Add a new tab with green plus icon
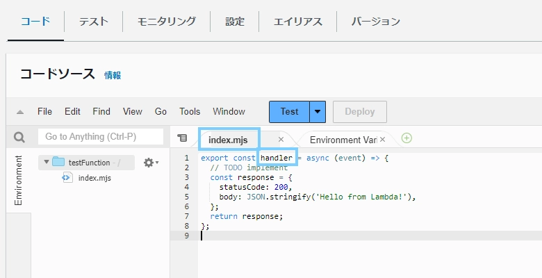This screenshot has height=278, width=542. coord(406,138)
